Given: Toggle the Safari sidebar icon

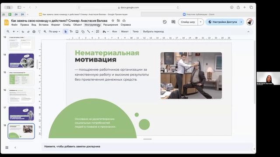Looking at the screenshot, I should point(19,7).
